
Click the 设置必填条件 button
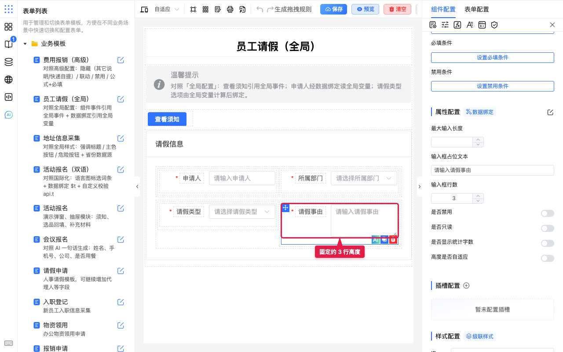[x=492, y=58]
